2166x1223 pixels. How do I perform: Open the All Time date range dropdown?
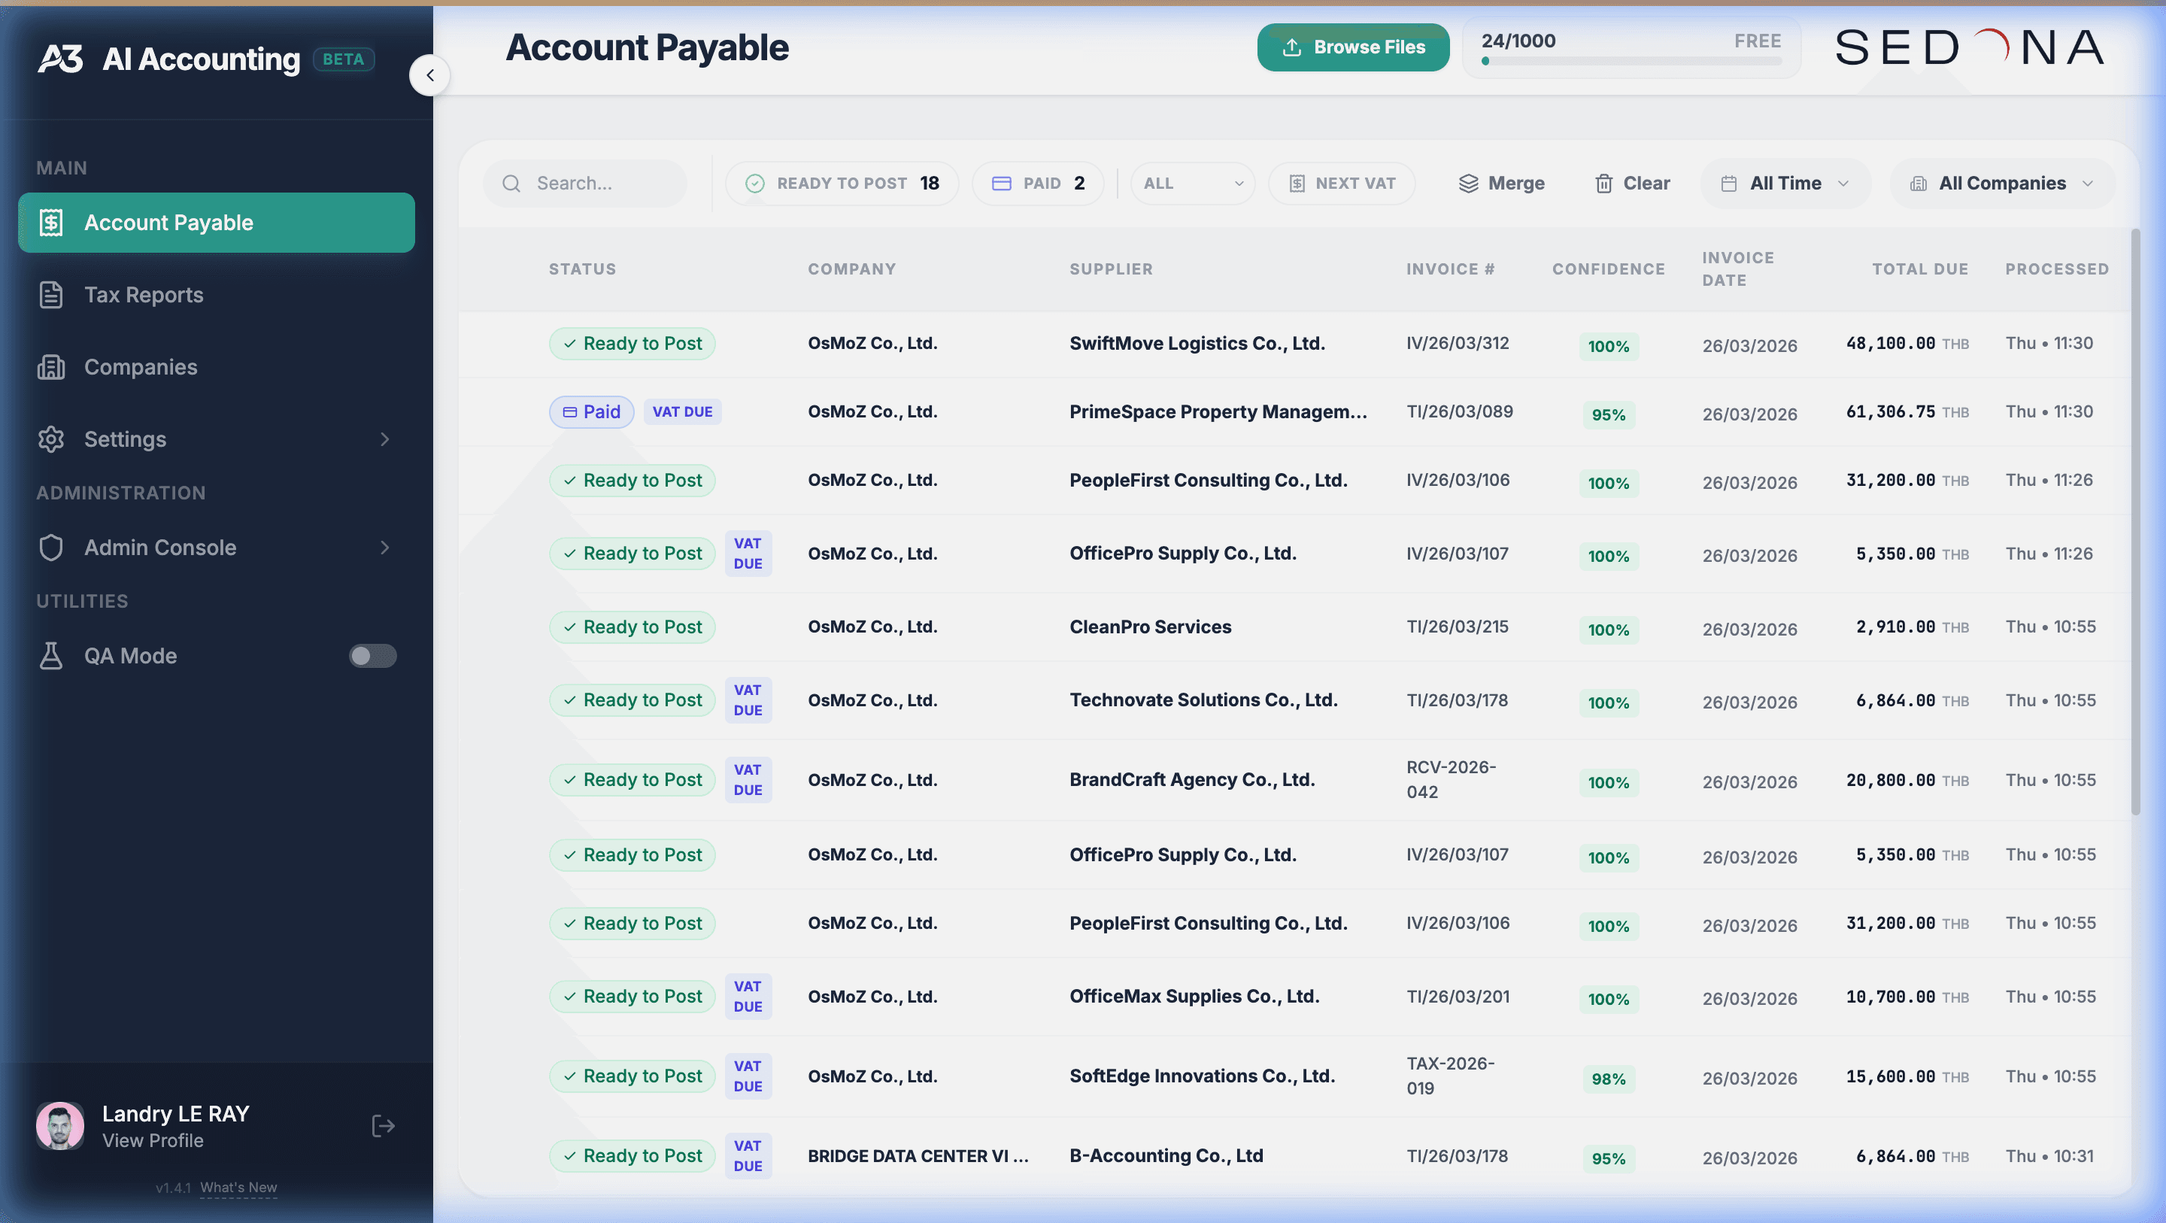click(x=1784, y=183)
